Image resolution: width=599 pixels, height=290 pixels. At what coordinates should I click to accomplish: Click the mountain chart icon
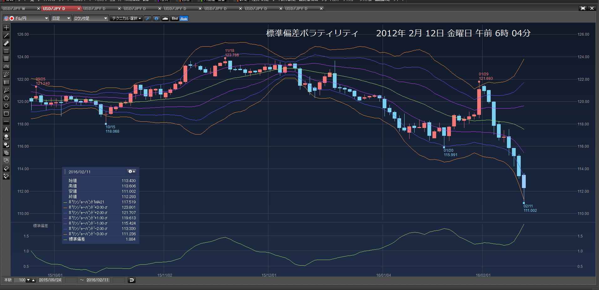165,18
